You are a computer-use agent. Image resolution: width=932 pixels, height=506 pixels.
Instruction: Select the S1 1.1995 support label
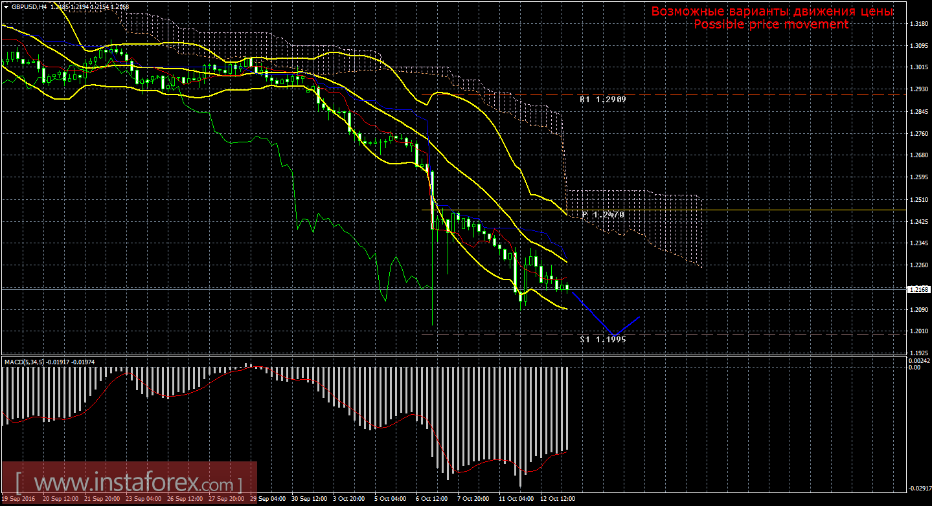[603, 338]
